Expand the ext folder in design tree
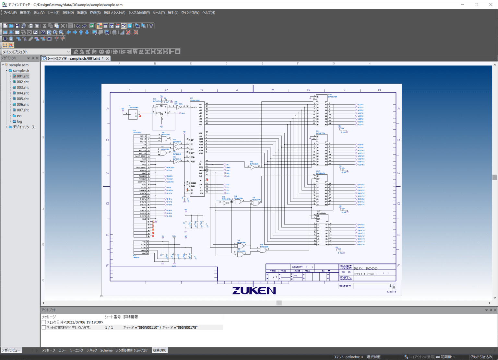Screen dimensions: 498x360 (x=11, y=116)
